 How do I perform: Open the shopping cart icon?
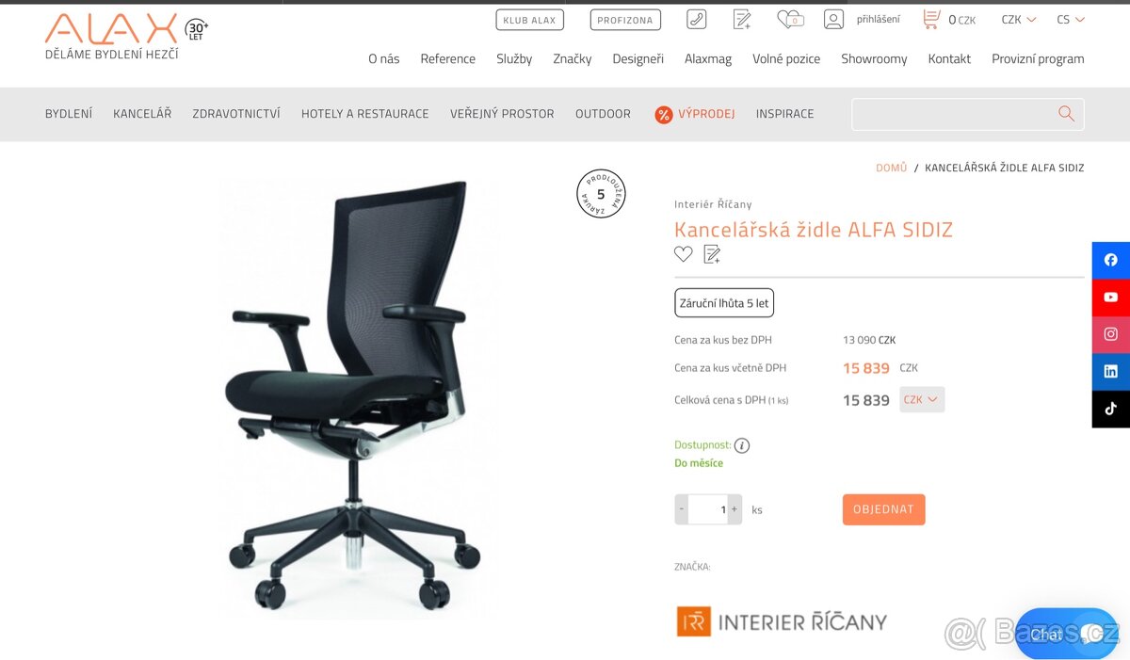coord(931,19)
